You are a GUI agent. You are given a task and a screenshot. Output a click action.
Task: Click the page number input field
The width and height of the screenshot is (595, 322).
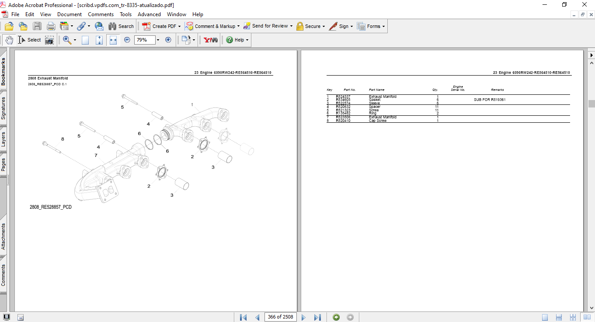coord(280,317)
